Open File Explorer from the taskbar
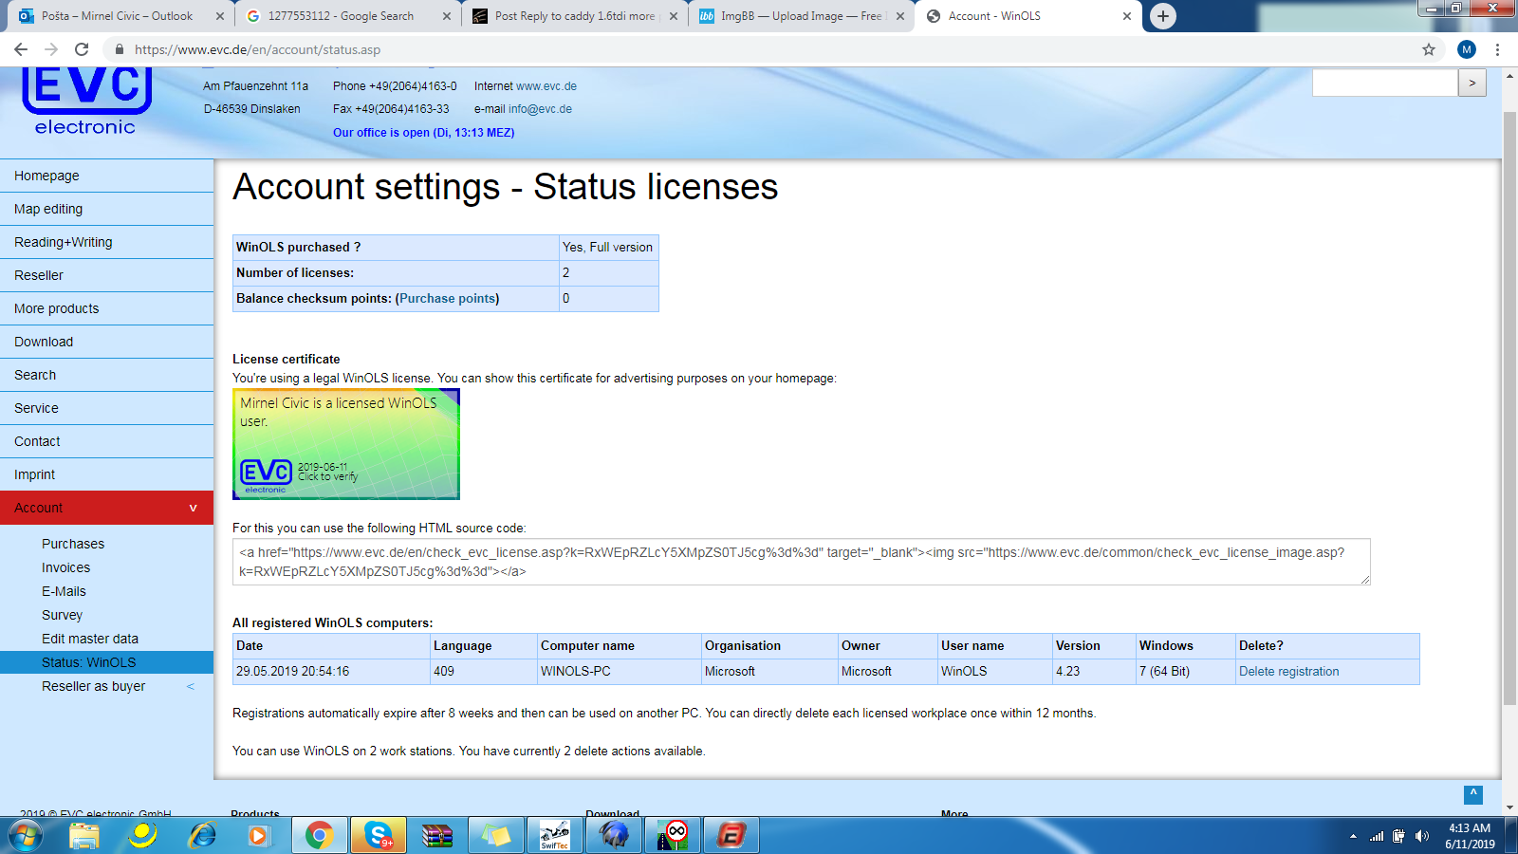The height and width of the screenshot is (854, 1518). tap(84, 836)
